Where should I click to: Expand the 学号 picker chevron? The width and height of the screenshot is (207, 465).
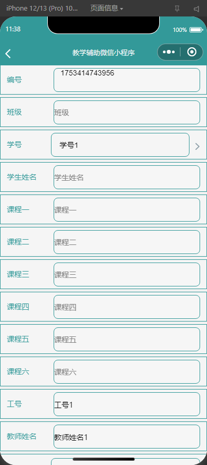click(x=197, y=146)
